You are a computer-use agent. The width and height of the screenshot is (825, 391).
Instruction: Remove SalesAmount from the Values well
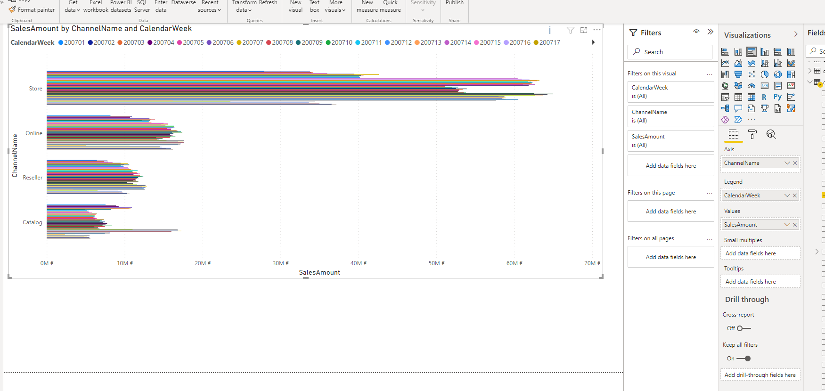(x=795, y=225)
